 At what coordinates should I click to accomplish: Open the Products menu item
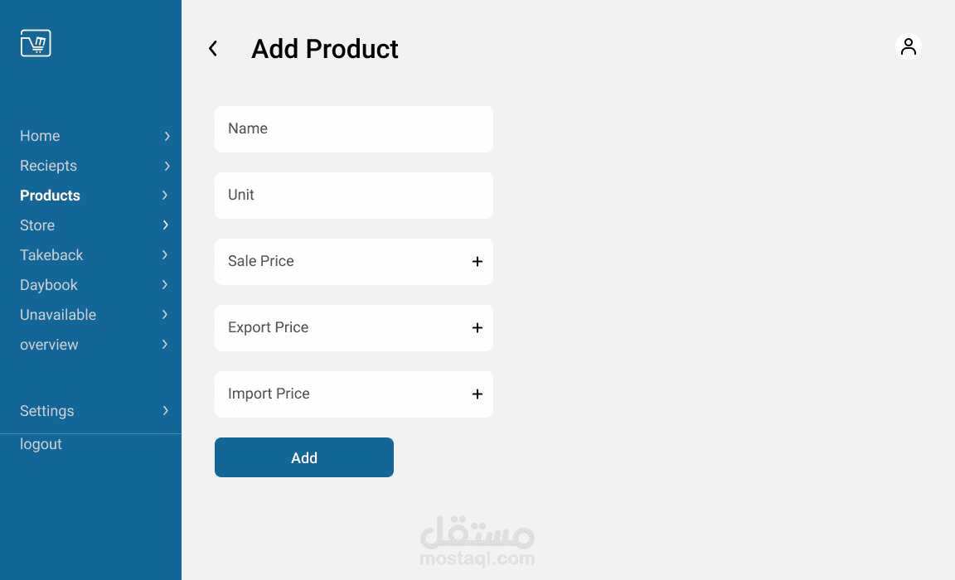coord(51,196)
